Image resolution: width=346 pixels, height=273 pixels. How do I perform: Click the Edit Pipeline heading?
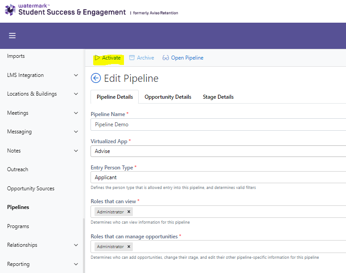(x=131, y=78)
